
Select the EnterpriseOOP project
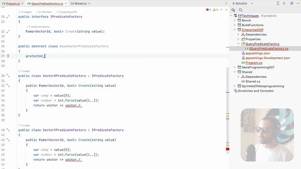pyautogui.click(x=253, y=30)
